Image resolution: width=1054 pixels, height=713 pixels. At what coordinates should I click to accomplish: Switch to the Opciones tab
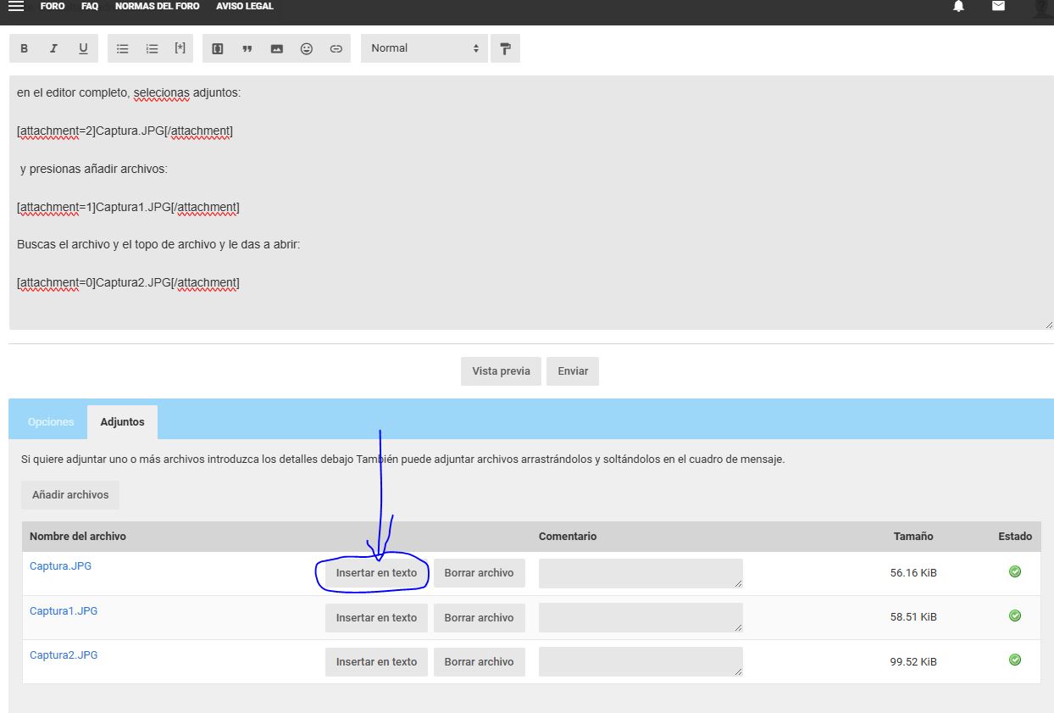(51, 422)
